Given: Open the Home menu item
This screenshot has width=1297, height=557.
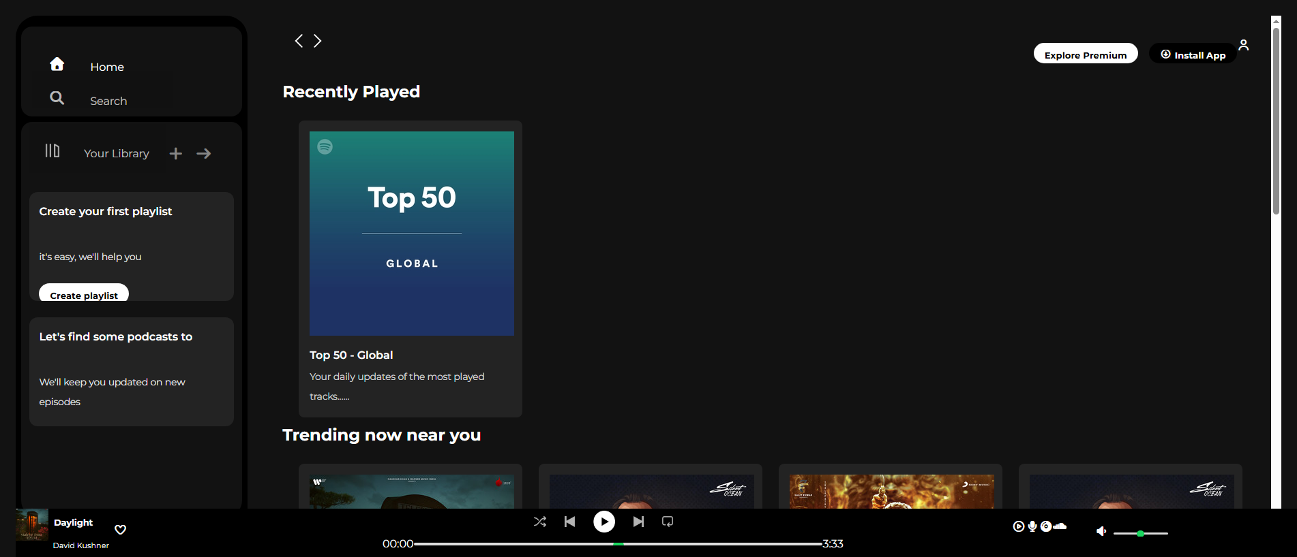Looking at the screenshot, I should 107,67.
